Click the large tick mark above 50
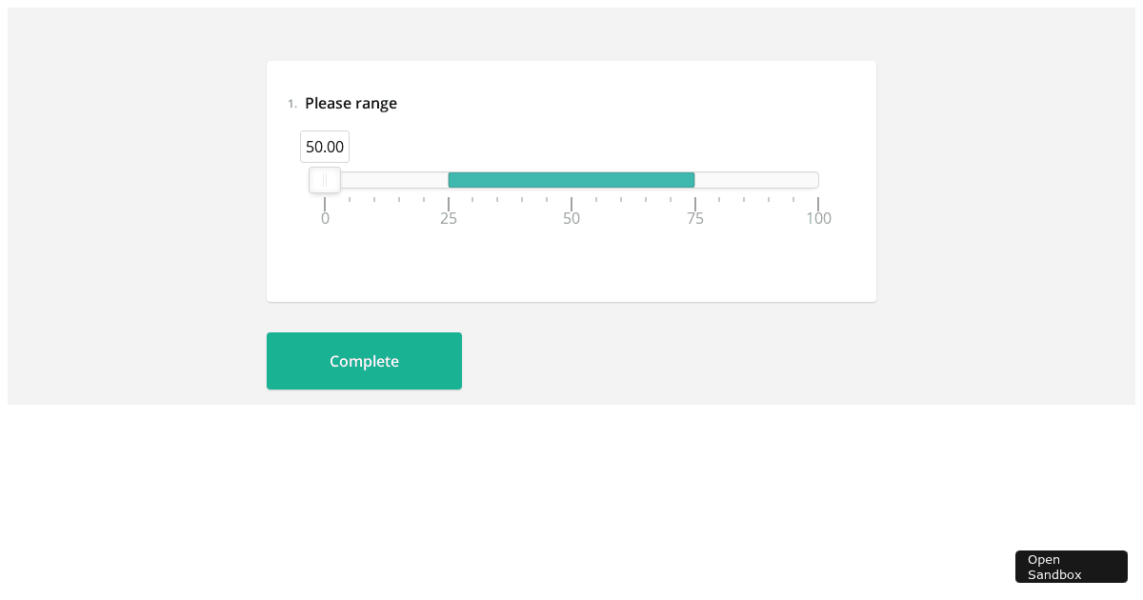This screenshot has width=1143, height=600. point(571,204)
